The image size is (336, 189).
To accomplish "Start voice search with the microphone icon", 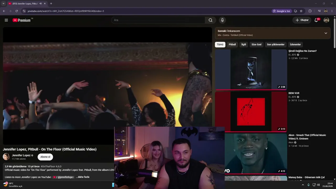I will pyautogui.click(x=222, y=20).
